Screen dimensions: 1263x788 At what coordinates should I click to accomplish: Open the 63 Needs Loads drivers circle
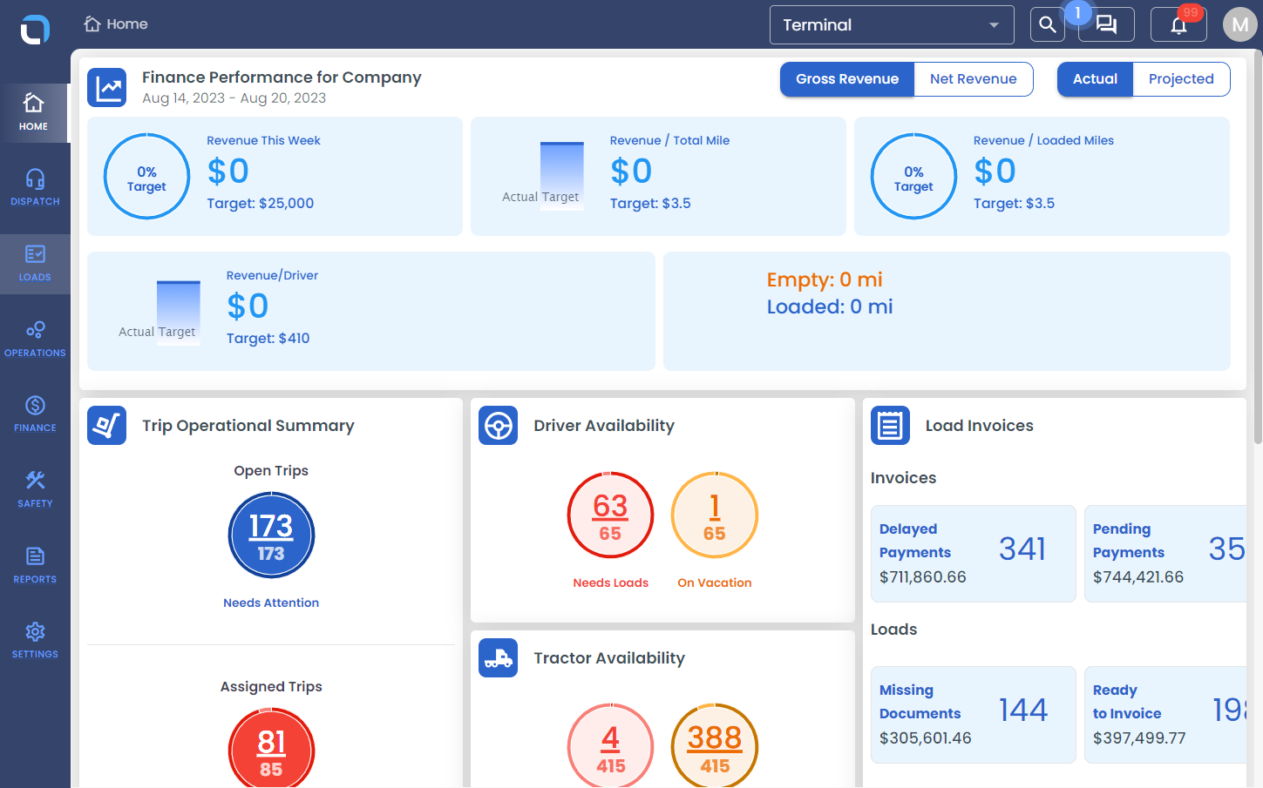click(610, 515)
